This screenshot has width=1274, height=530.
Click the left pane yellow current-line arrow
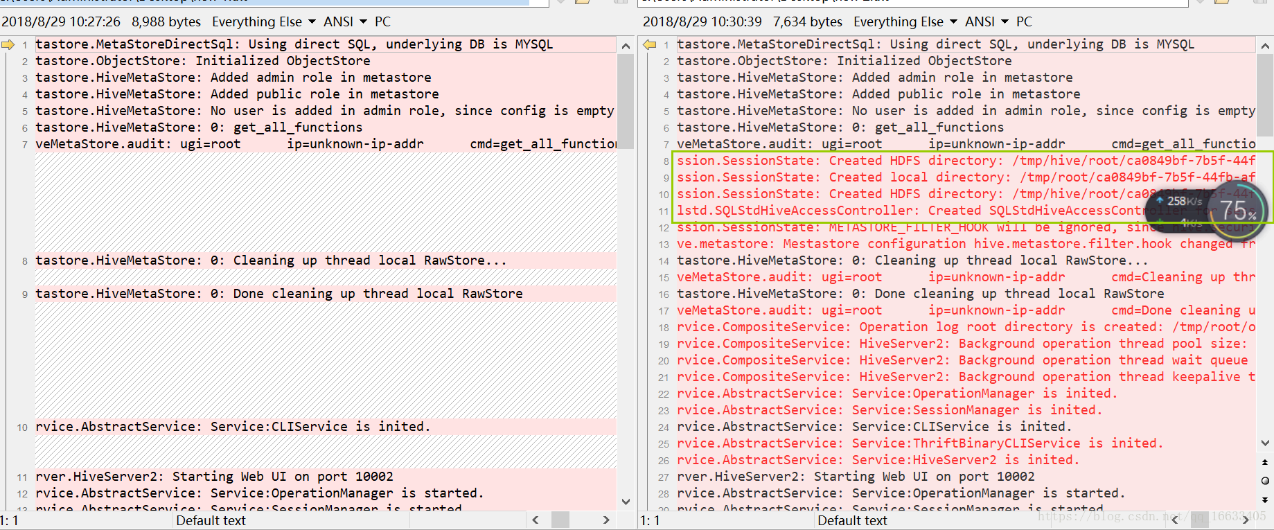tap(8, 45)
